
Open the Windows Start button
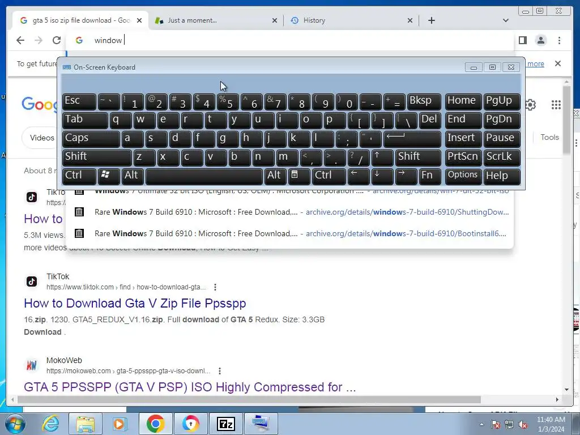pos(15,424)
